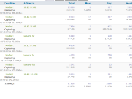Click the sort icon beside Source header
Image resolution: width=132 pixels, height=99 pixels.
coord(24,3)
